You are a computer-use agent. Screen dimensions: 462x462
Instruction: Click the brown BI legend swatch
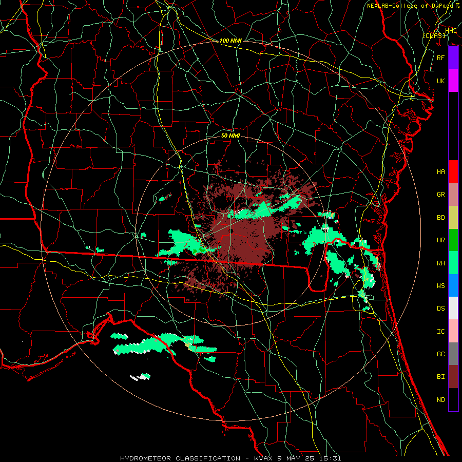tap(453, 377)
